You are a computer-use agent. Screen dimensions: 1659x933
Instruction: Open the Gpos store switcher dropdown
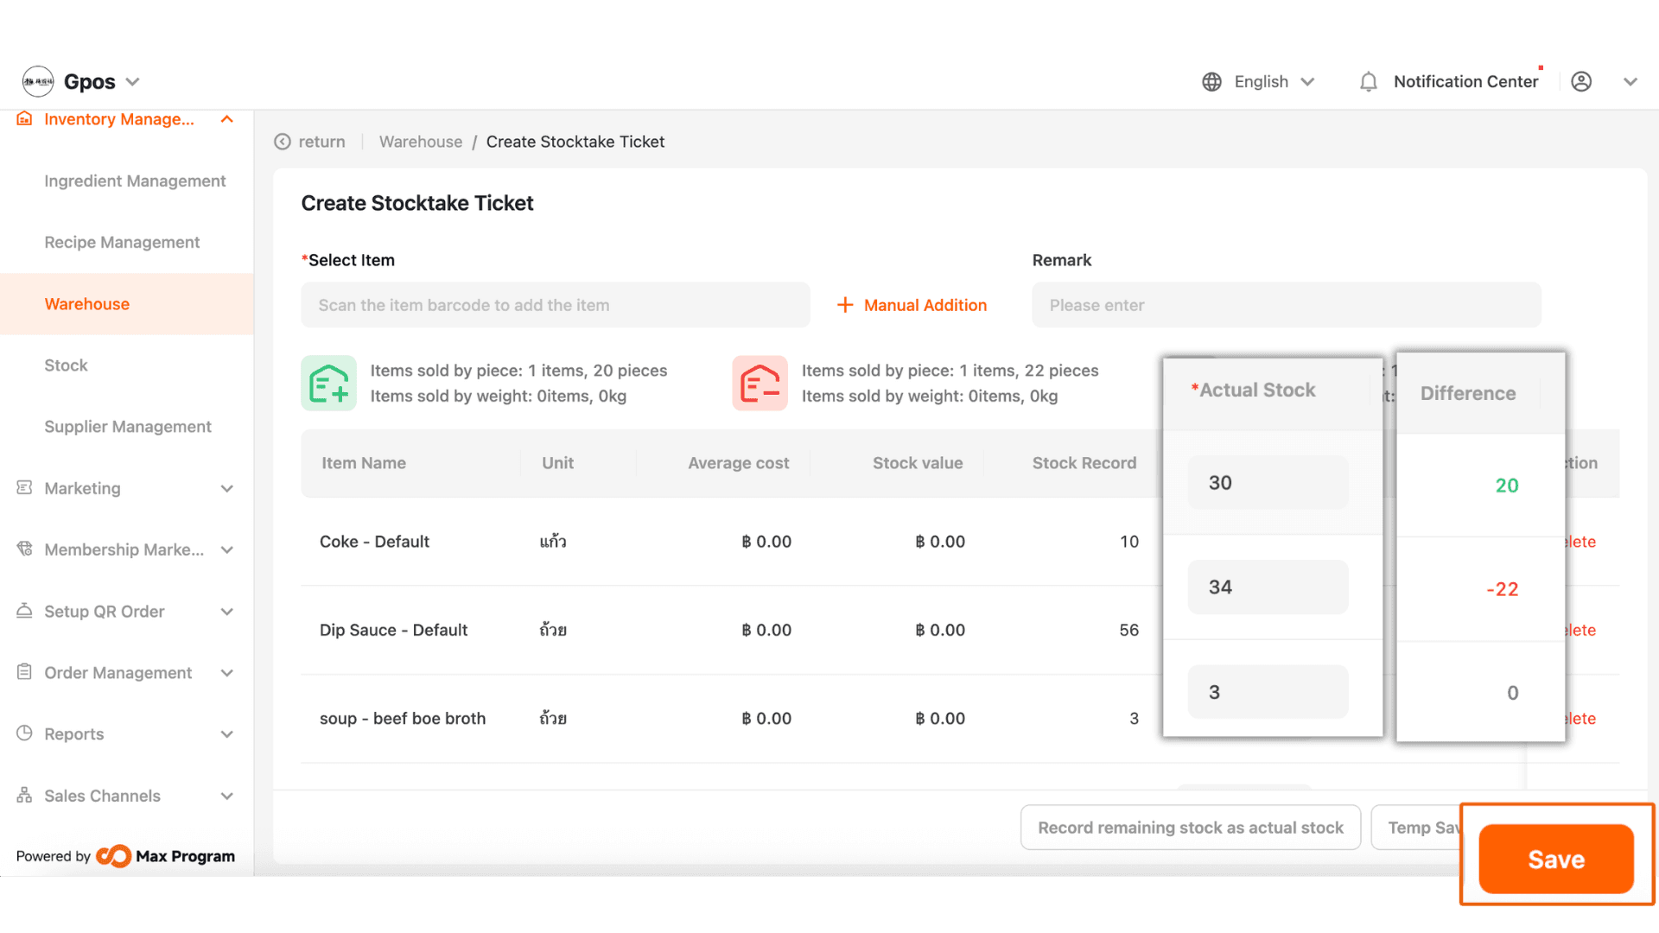[133, 81]
